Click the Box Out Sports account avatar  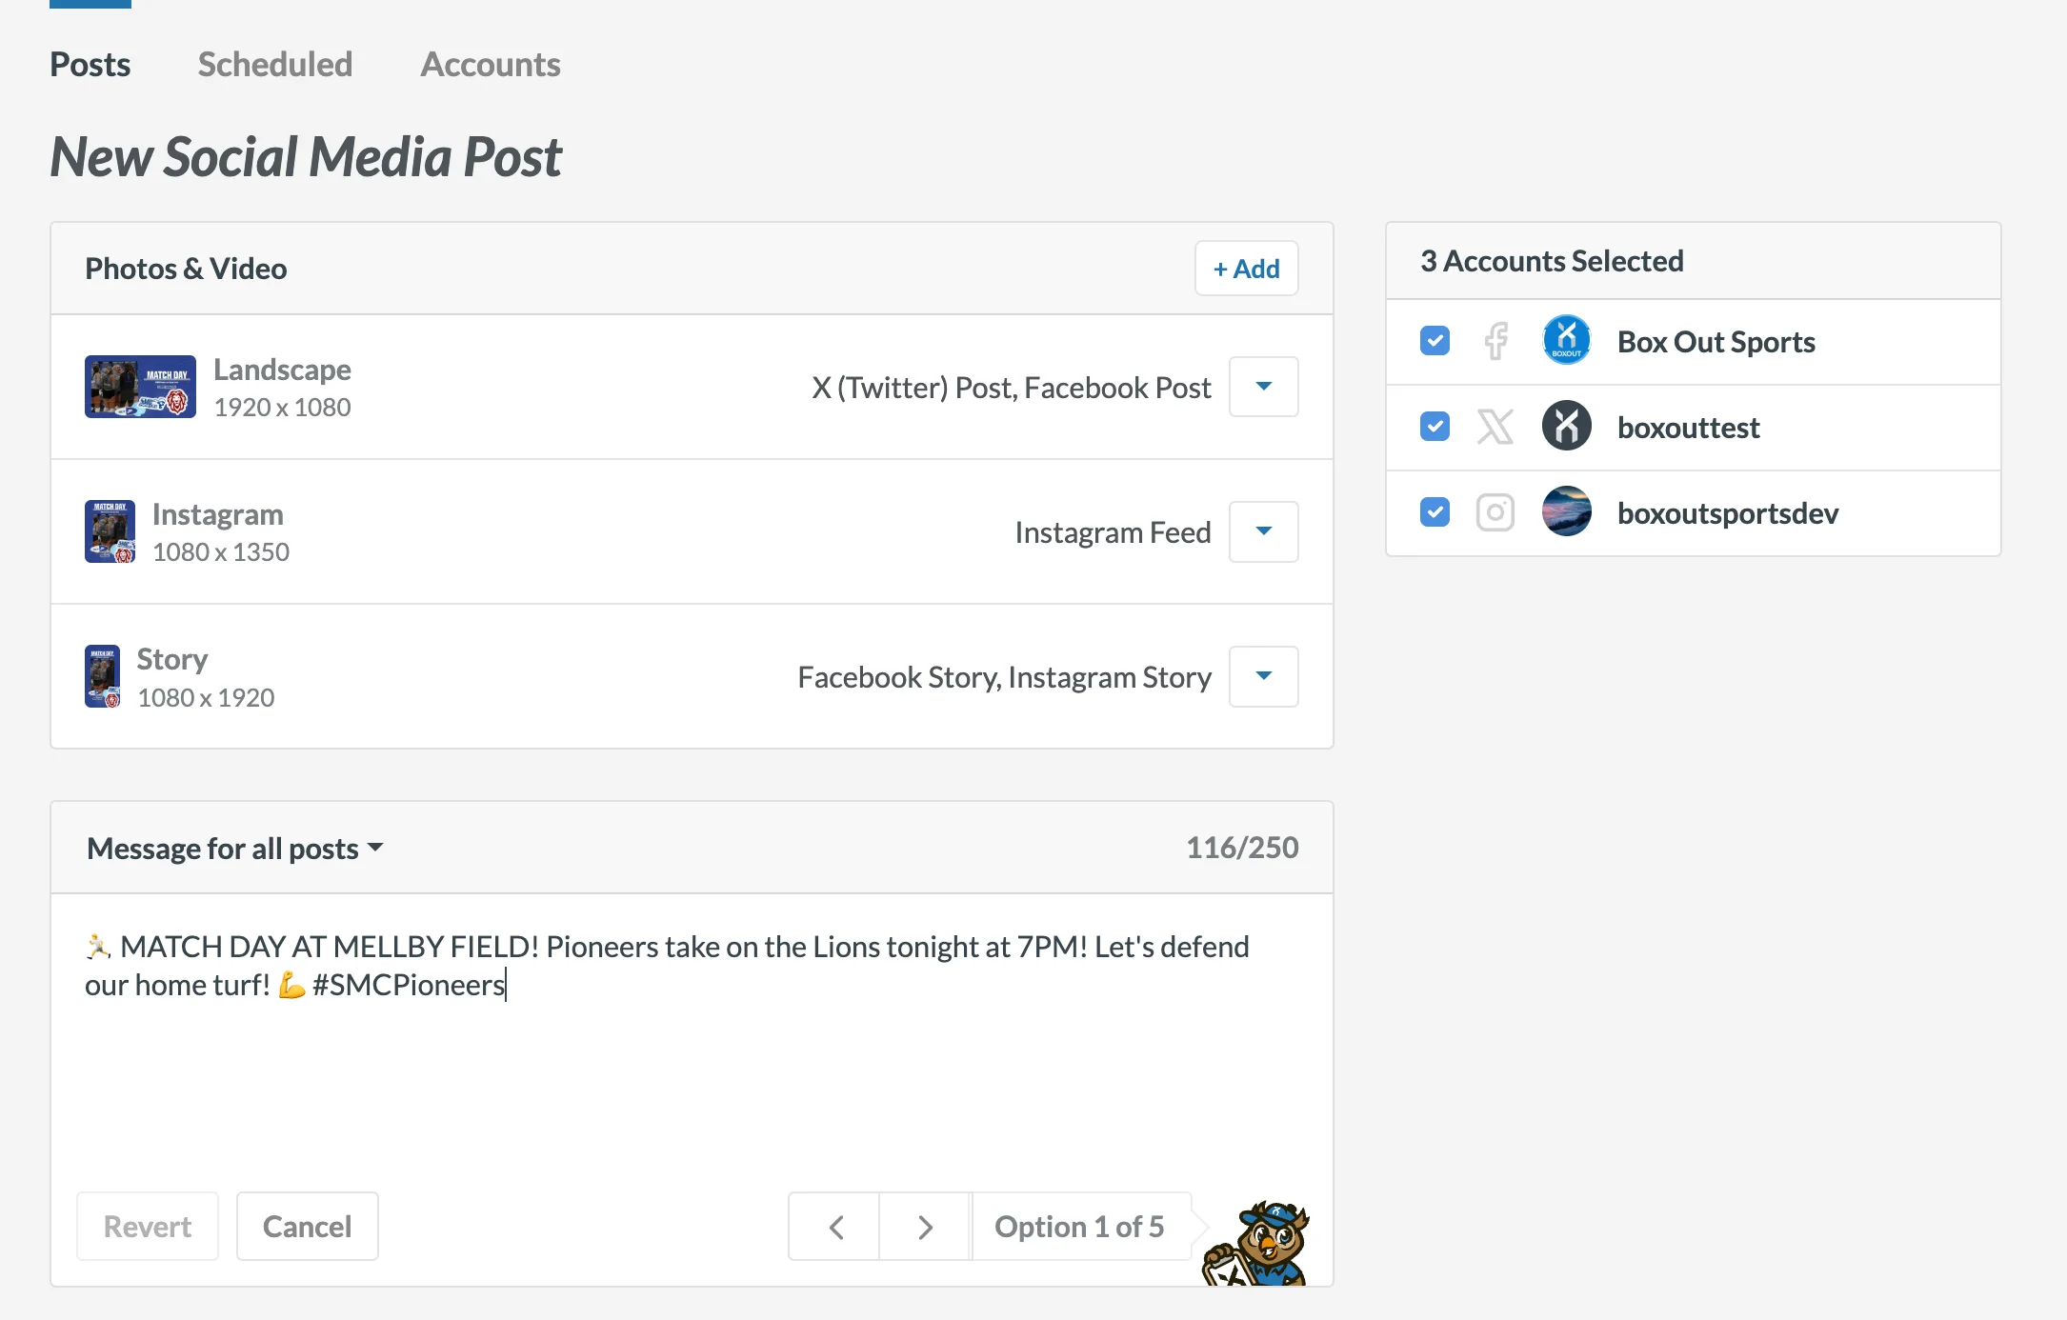coord(1566,341)
